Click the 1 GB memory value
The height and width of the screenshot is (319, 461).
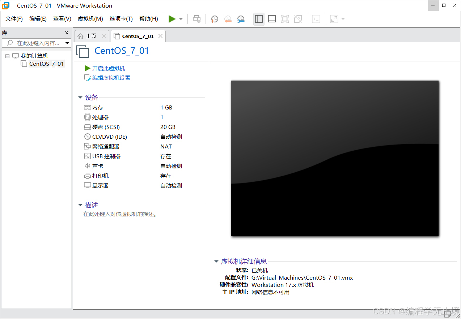166,107
